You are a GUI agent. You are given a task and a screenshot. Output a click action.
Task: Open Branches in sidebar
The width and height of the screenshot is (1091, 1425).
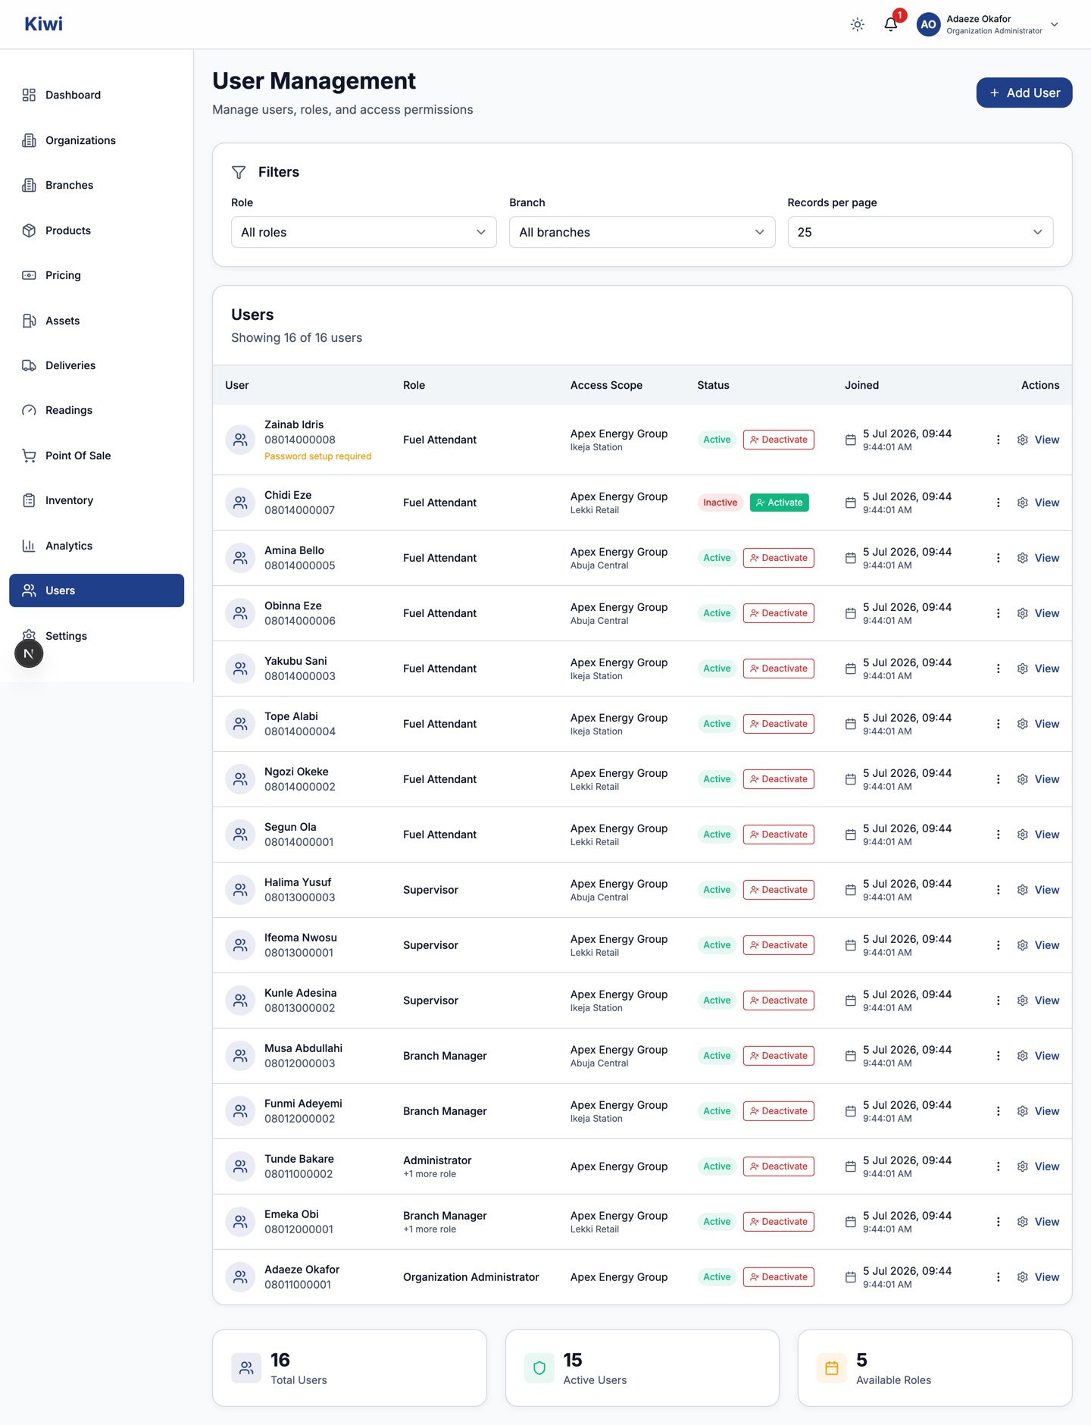[96, 185]
